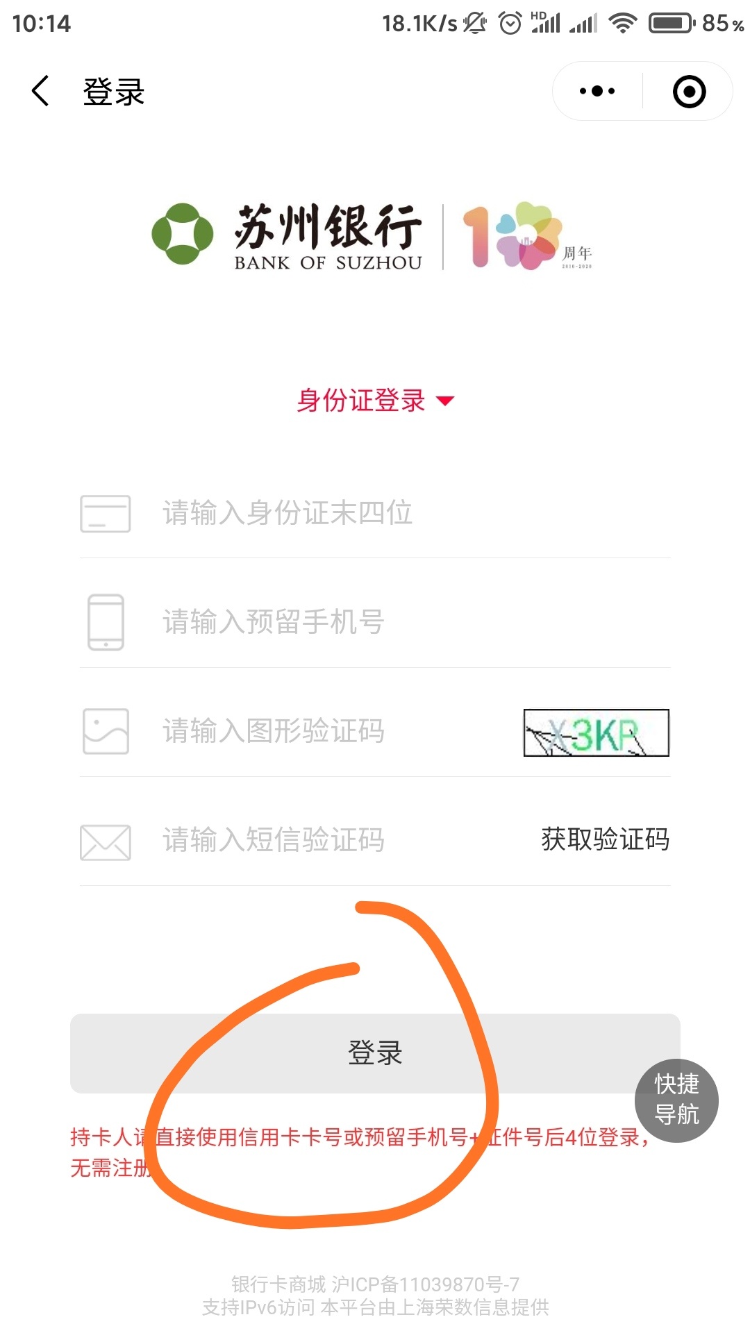Tap the 10th anniversary logo
Screen dimensions: 750x1333
(x=528, y=236)
